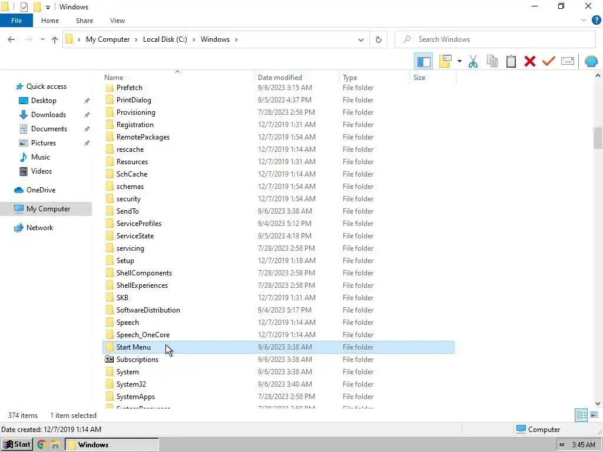Click the Windows taskbar window button

(x=111, y=445)
